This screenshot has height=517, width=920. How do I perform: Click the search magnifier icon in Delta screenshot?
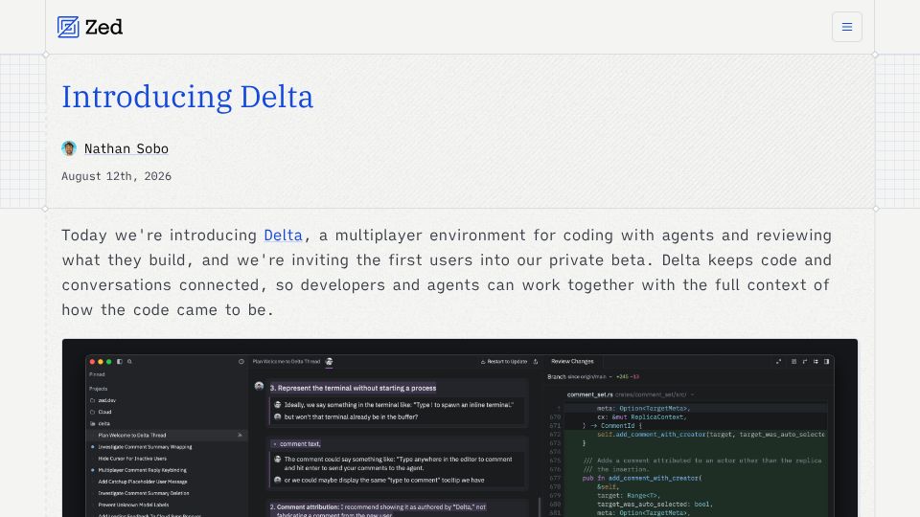tap(129, 362)
